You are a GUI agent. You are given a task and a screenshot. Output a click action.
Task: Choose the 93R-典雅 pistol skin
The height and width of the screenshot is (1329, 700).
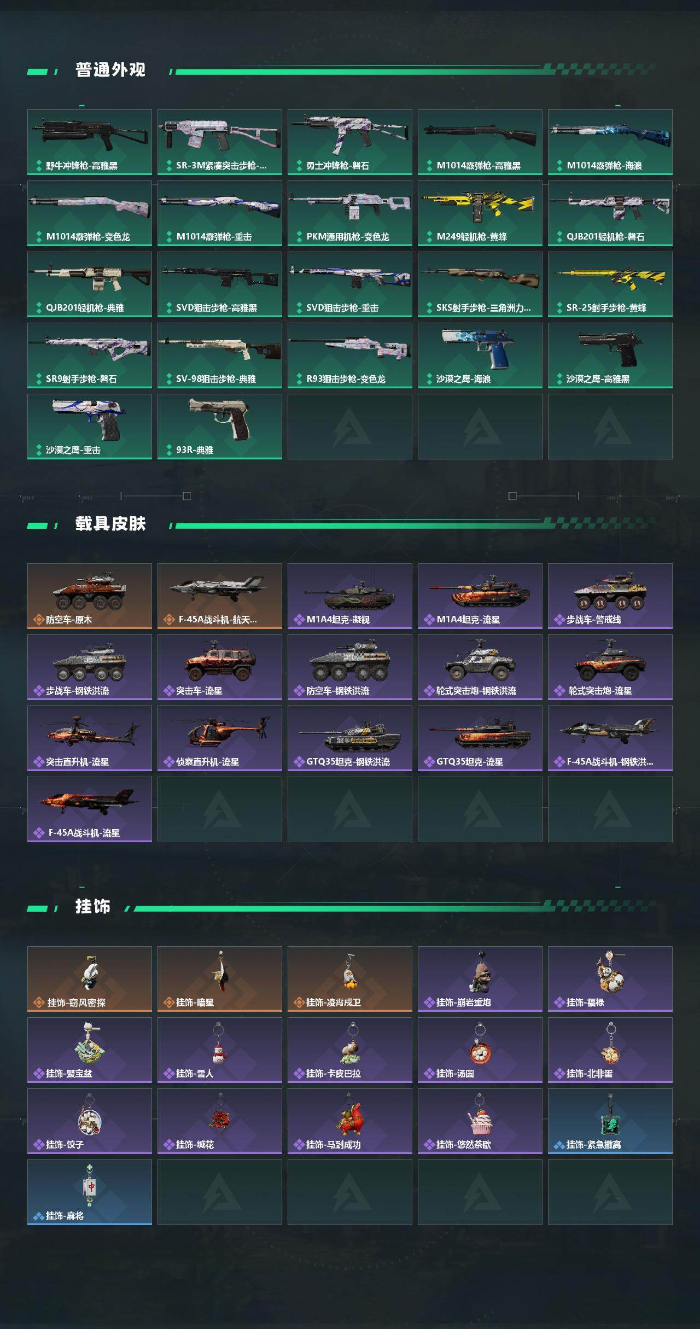(220, 427)
